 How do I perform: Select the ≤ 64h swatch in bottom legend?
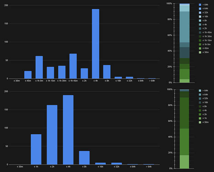[200, 95]
